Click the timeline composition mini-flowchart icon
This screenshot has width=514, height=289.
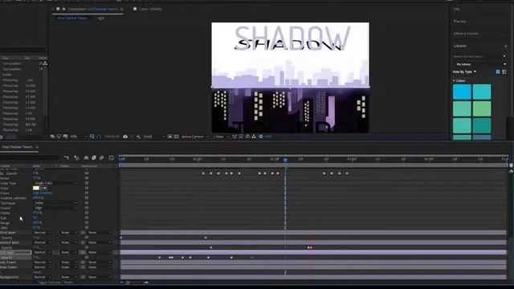tap(67, 158)
